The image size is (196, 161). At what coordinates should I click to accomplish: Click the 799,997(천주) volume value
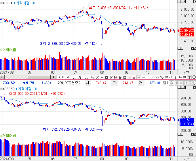(x=69, y=83)
